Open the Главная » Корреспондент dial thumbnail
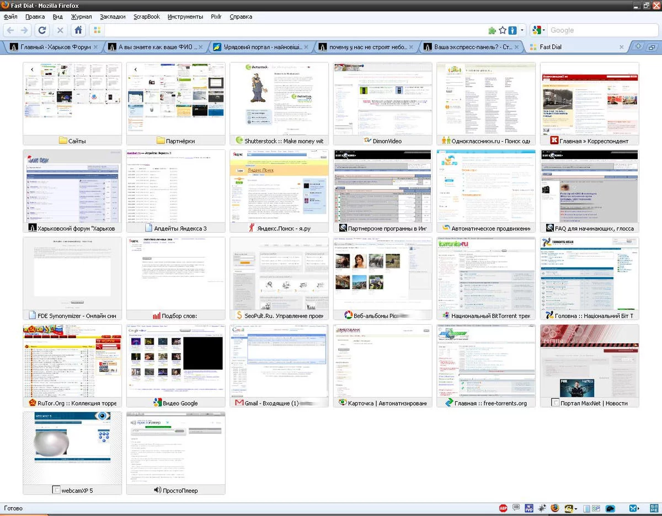 coord(589,104)
